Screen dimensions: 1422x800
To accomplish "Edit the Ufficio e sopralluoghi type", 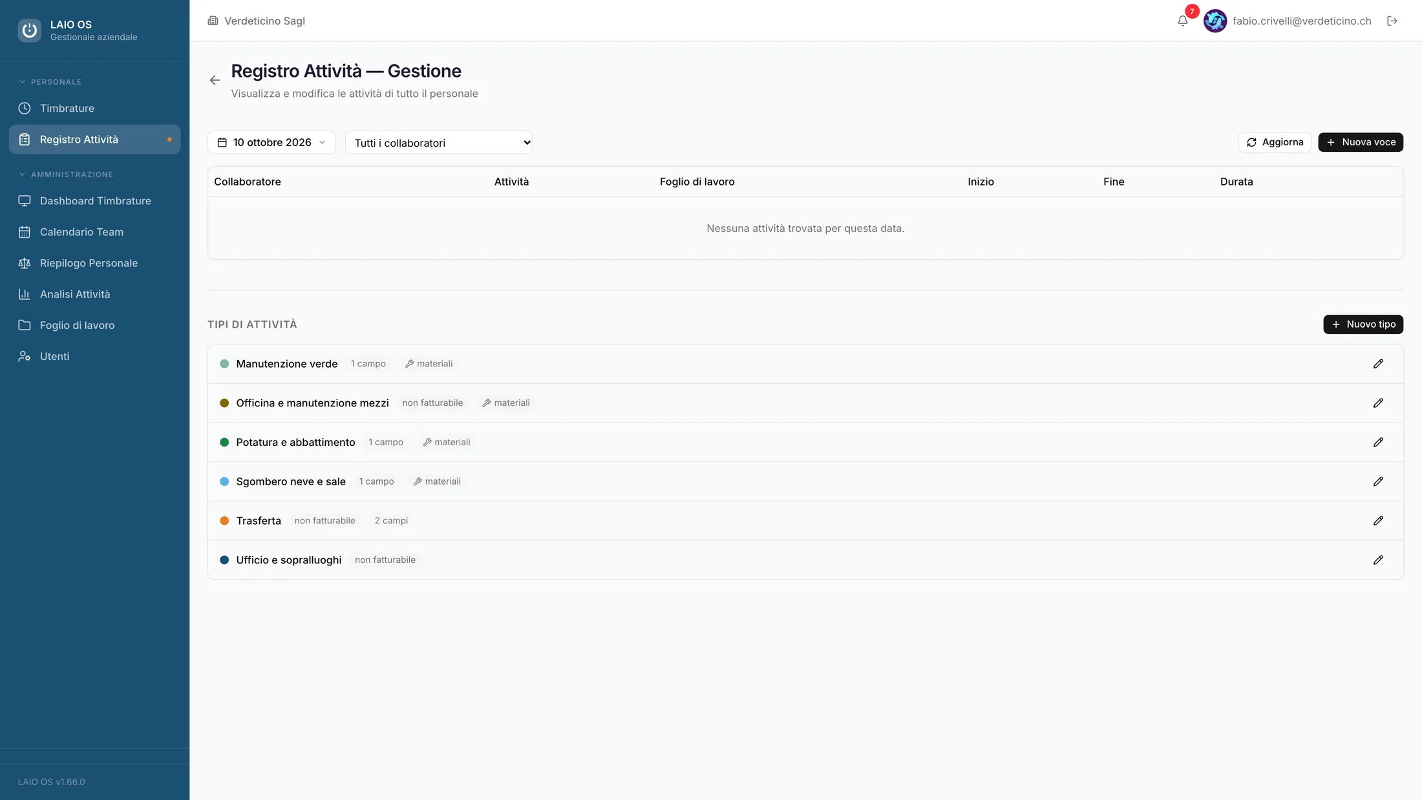I will point(1378,560).
